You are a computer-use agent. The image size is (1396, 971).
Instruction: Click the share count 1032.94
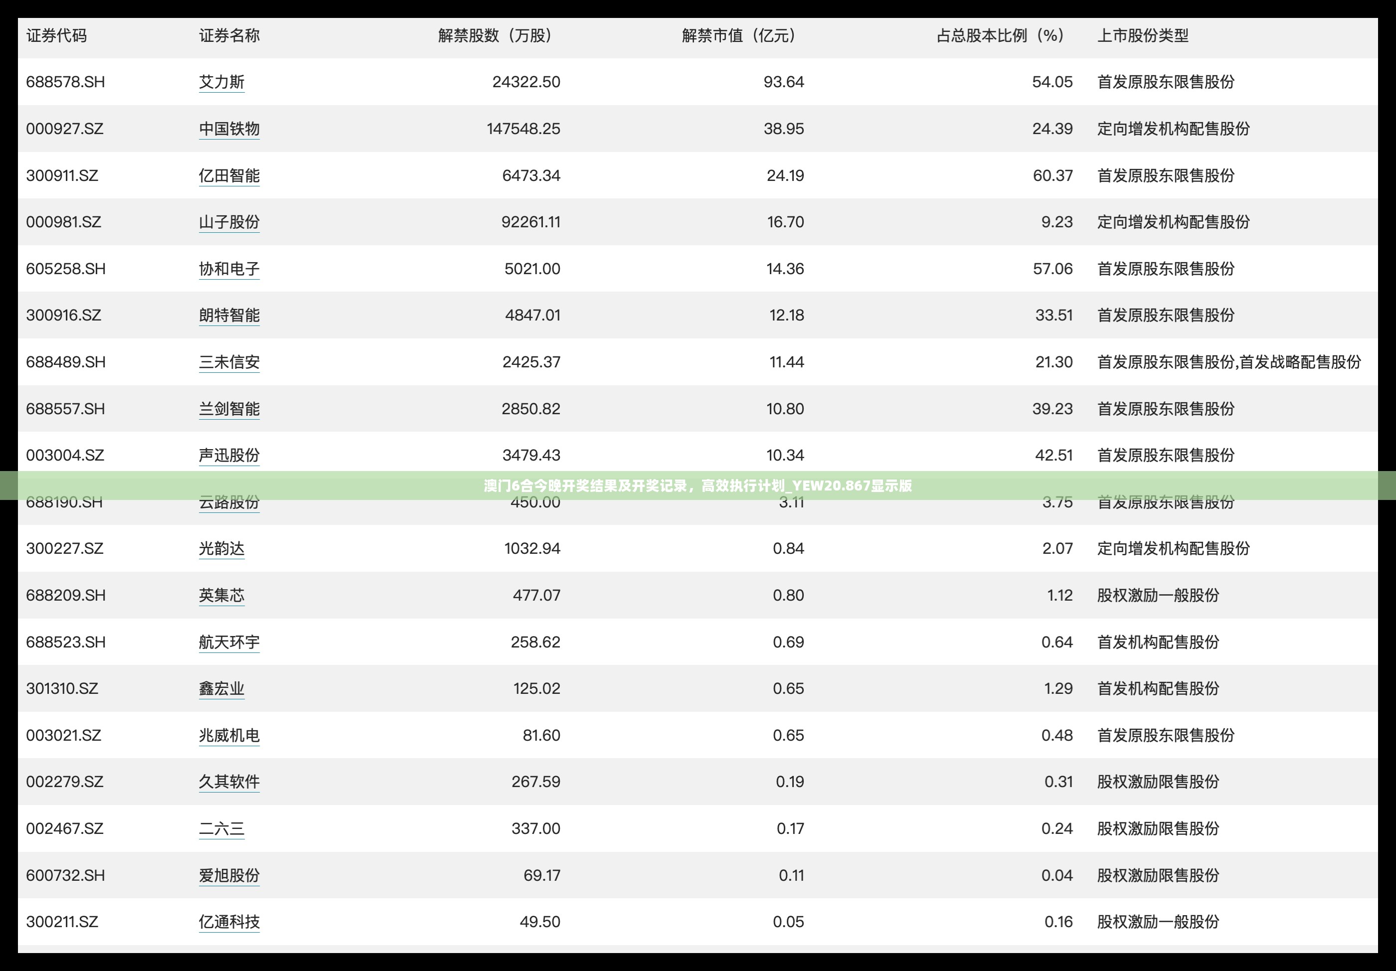pyautogui.click(x=532, y=548)
